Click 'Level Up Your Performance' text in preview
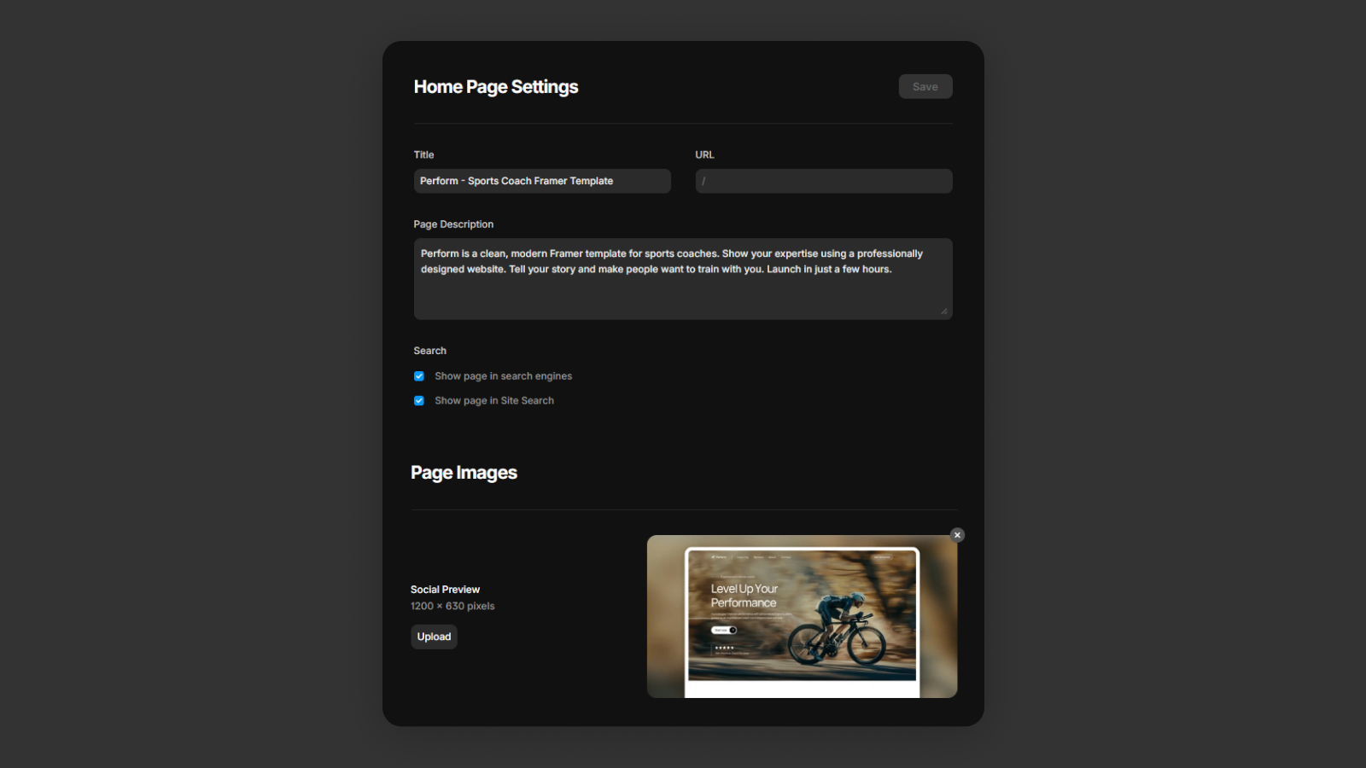Viewport: 1366px width, 768px height. [x=744, y=596]
